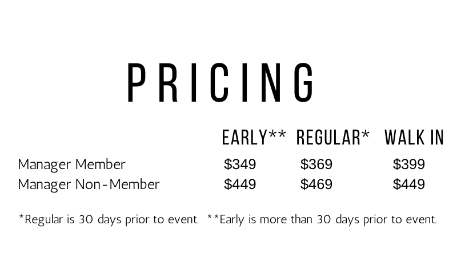The width and height of the screenshot is (457, 257).
Task: Select the Manager Member row label
Action: coord(71,164)
